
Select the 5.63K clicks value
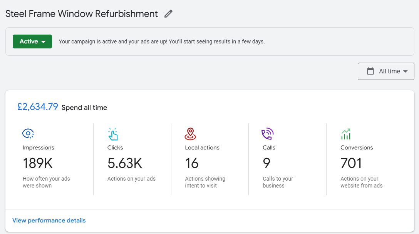coord(125,163)
